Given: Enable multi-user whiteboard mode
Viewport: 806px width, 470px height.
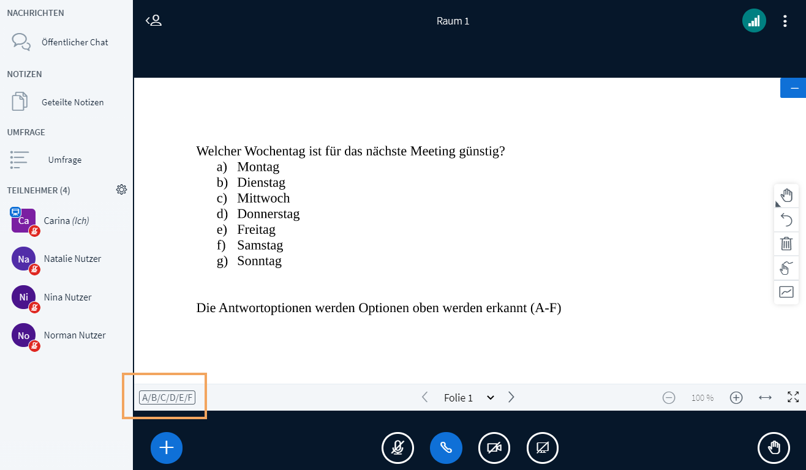Looking at the screenshot, I should [x=786, y=268].
